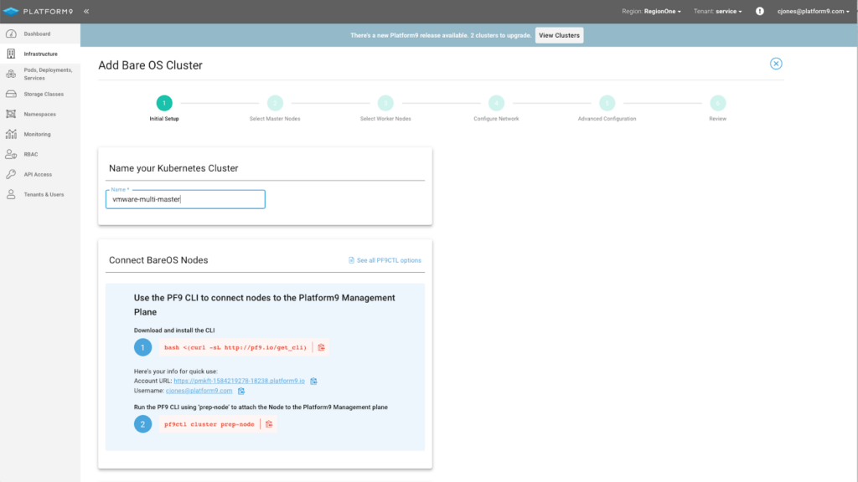Copy the pf9ctl cluster prep-node command
This screenshot has height=482, width=858.
pos(269,424)
